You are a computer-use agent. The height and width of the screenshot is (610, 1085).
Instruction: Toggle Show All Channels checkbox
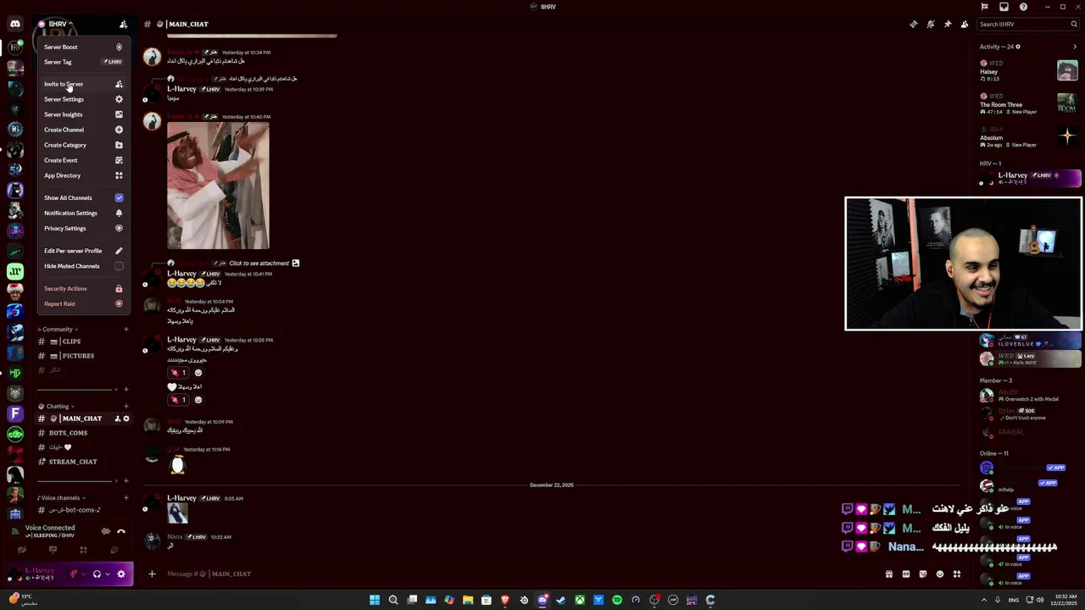tap(119, 197)
